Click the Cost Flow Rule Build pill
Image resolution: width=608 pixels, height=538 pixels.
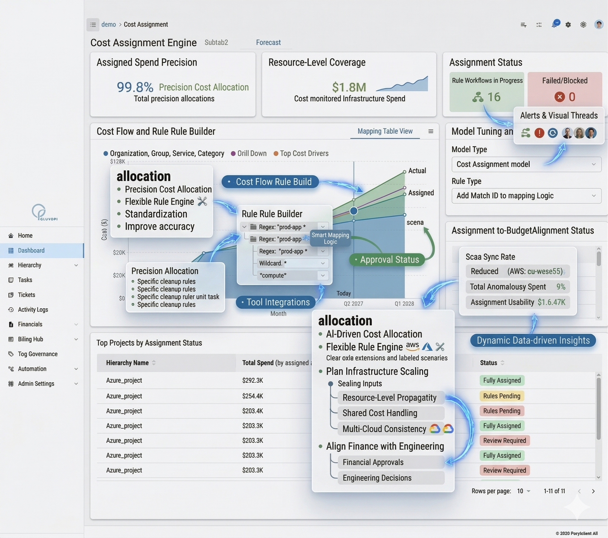point(270,182)
